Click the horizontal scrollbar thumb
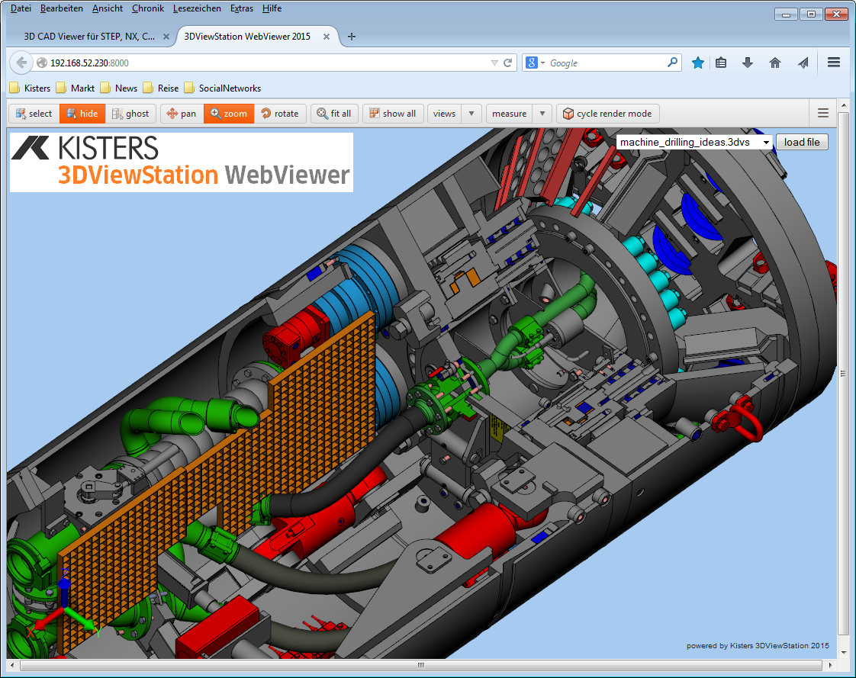856x678 pixels. [421, 666]
